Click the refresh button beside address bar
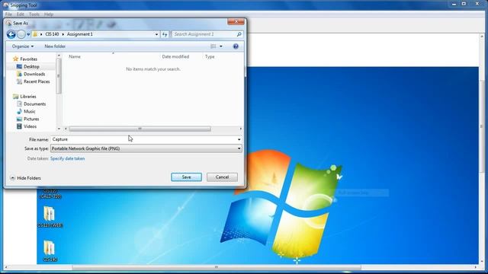Image resolution: width=488 pixels, height=274 pixels. [165, 34]
